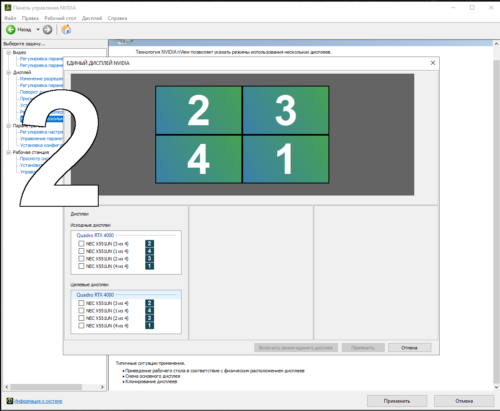Select Поворот дисплея tree item
The height and width of the screenshot is (411, 500).
(35, 92)
